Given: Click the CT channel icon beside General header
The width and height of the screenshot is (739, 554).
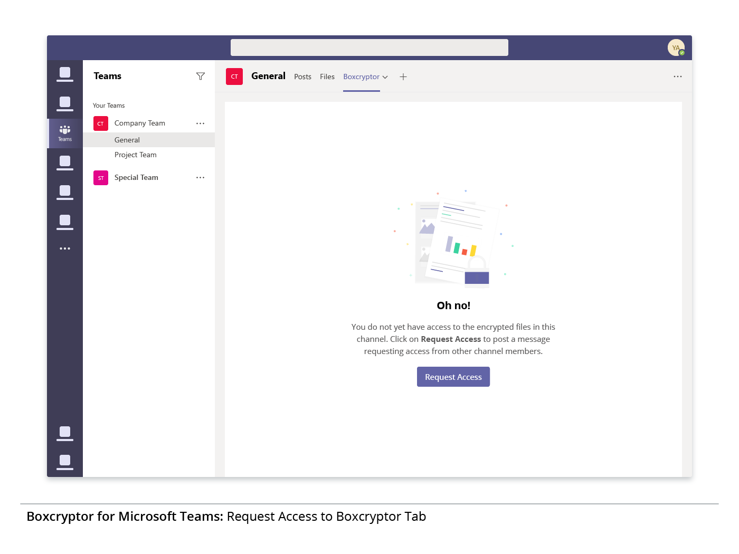Looking at the screenshot, I should tap(234, 77).
